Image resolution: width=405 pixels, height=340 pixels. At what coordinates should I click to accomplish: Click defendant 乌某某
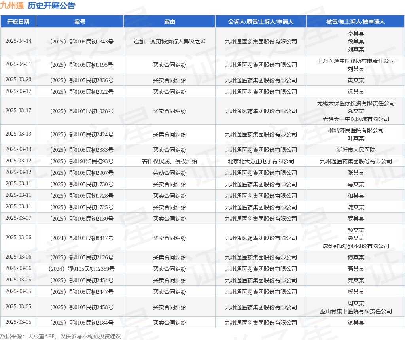[356, 184]
